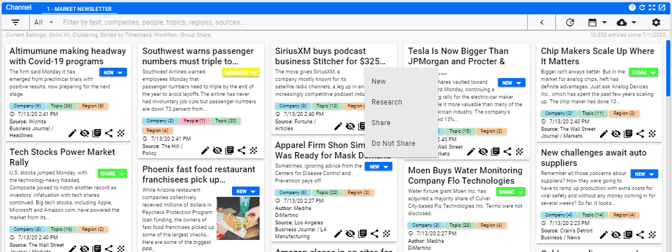Open the Tech Stocks Power Market Rally headline

pos(62,157)
